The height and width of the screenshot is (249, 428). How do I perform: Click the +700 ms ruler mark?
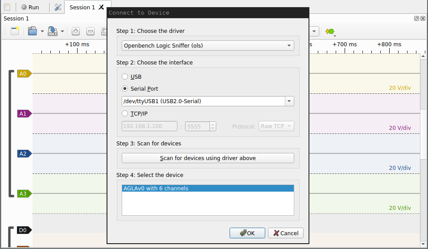[x=345, y=44]
